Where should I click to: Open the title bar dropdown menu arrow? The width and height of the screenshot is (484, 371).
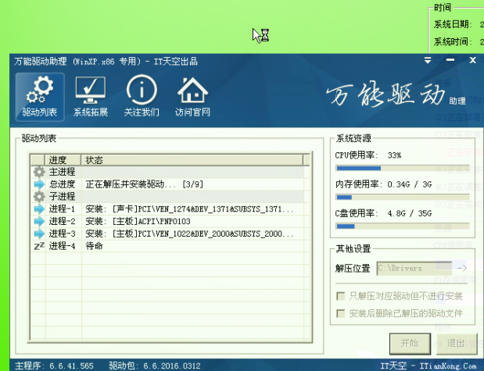coord(428,60)
